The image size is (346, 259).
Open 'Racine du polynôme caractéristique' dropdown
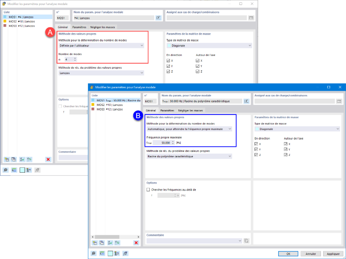tap(189, 156)
